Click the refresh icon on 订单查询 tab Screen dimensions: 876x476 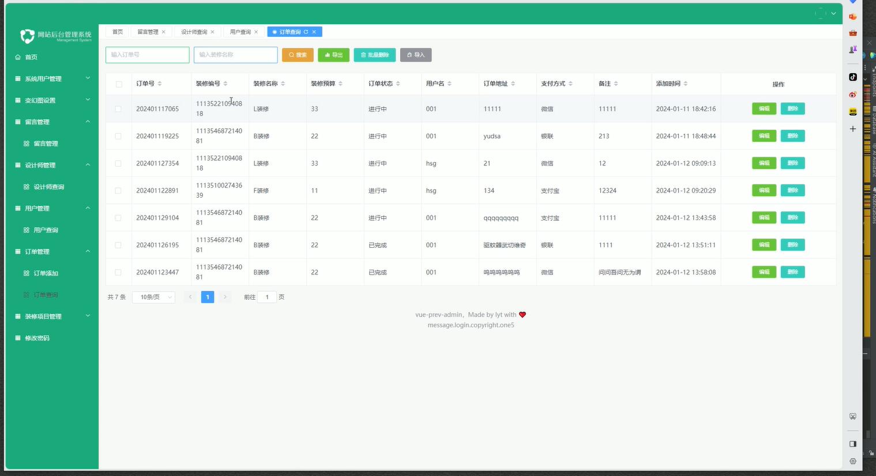pos(306,32)
